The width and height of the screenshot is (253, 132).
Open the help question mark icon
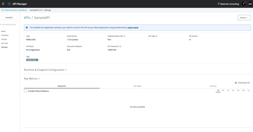pos(243,4)
